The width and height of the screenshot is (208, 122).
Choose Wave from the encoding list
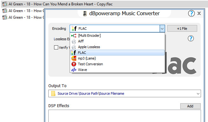pyautogui.click(x=117, y=70)
